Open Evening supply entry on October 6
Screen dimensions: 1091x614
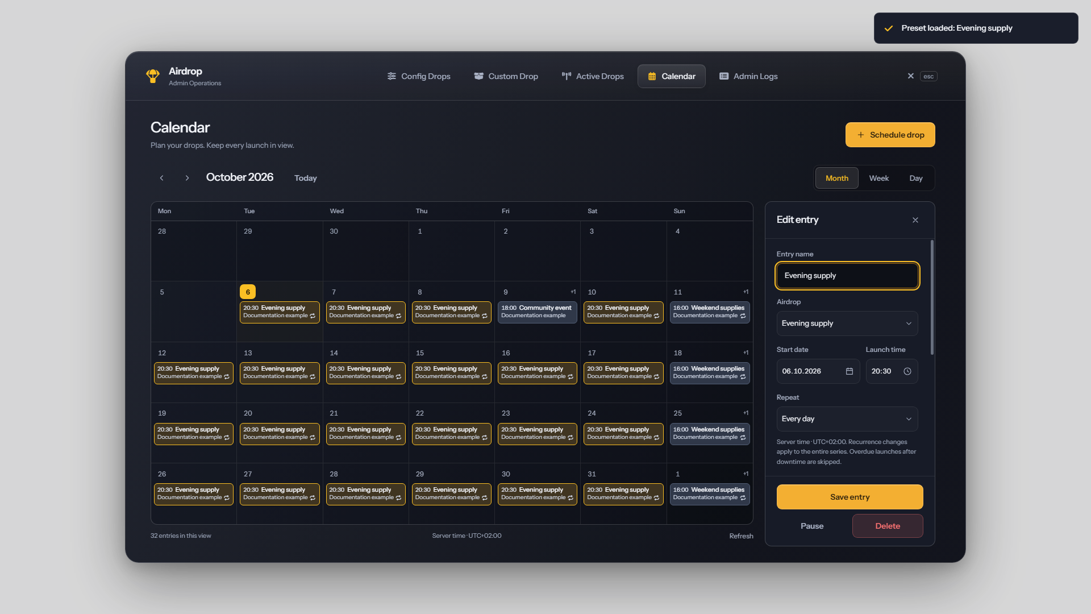tap(280, 312)
